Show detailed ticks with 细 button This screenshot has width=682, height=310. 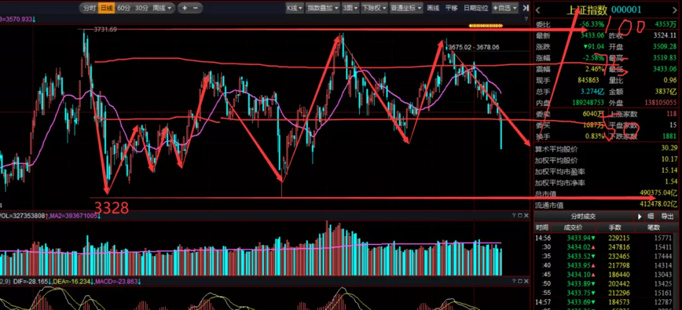click(x=650, y=216)
